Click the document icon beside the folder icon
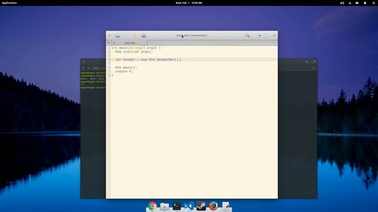 [125, 35]
